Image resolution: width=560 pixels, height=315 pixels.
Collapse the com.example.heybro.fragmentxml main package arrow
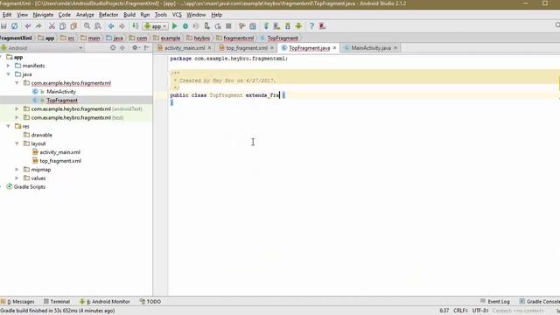coord(17,83)
